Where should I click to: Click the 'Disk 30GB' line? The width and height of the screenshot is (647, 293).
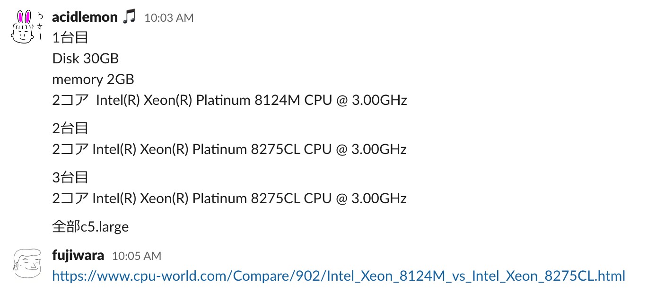pyautogui.click(x=86, y=59)
